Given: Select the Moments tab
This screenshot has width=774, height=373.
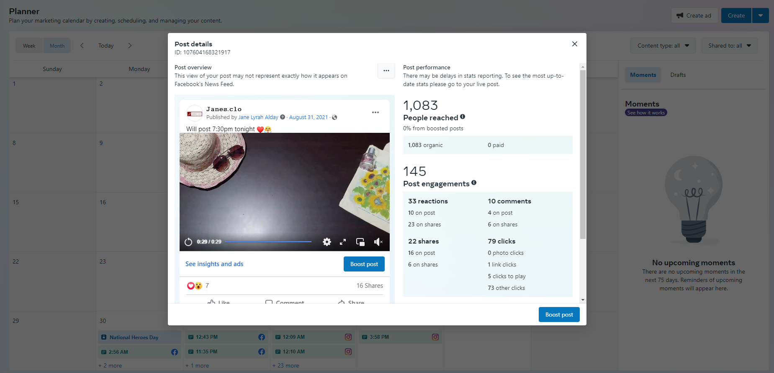Looking at the screenshot, I should coord(643,75).
